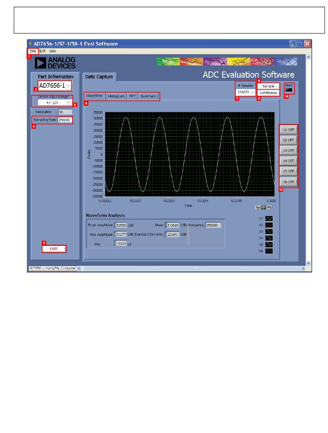This screenshot has width=328, height=433.
Task: Click the Continuous button
Action: (268, 93)
